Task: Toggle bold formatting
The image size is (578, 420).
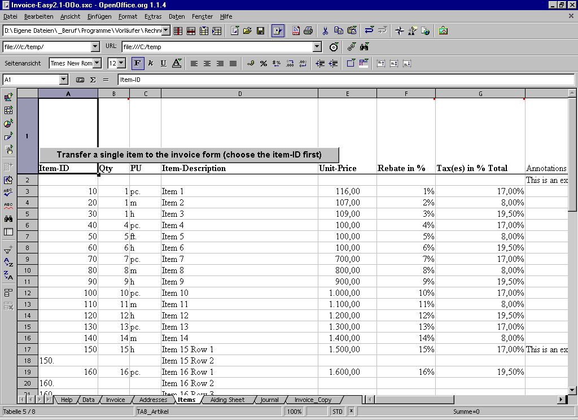Action: click(137, 63)
